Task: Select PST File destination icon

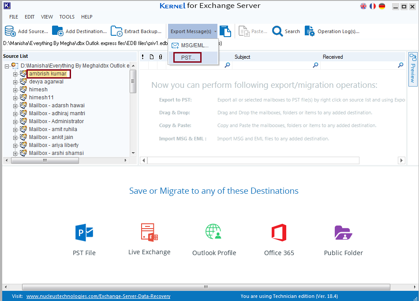Action: [84, 233]
